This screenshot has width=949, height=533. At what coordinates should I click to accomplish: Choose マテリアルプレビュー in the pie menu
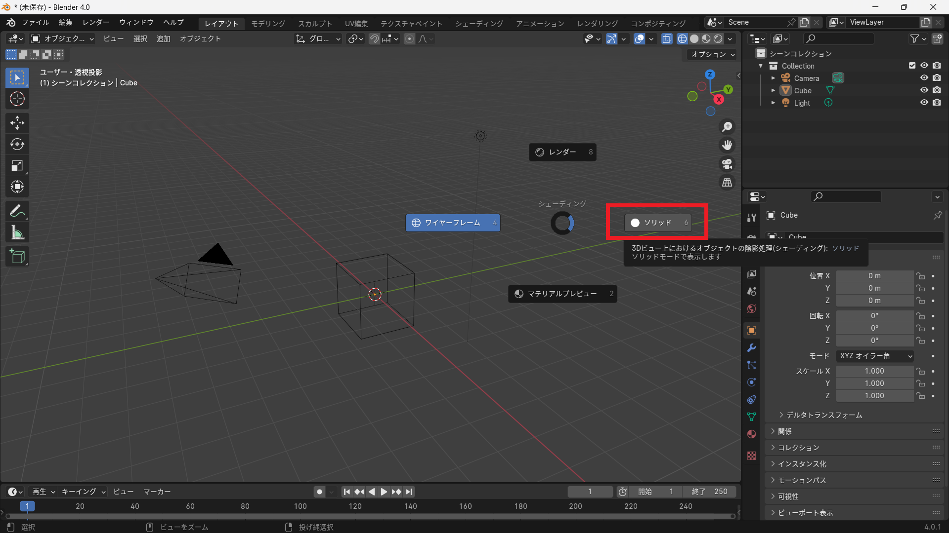coord(562,294)
